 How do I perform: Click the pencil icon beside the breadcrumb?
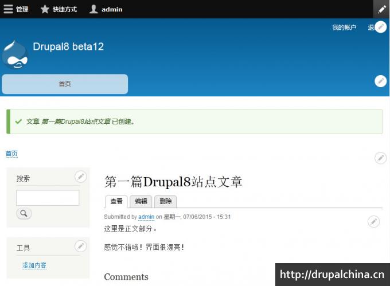(x=381, y=158)
